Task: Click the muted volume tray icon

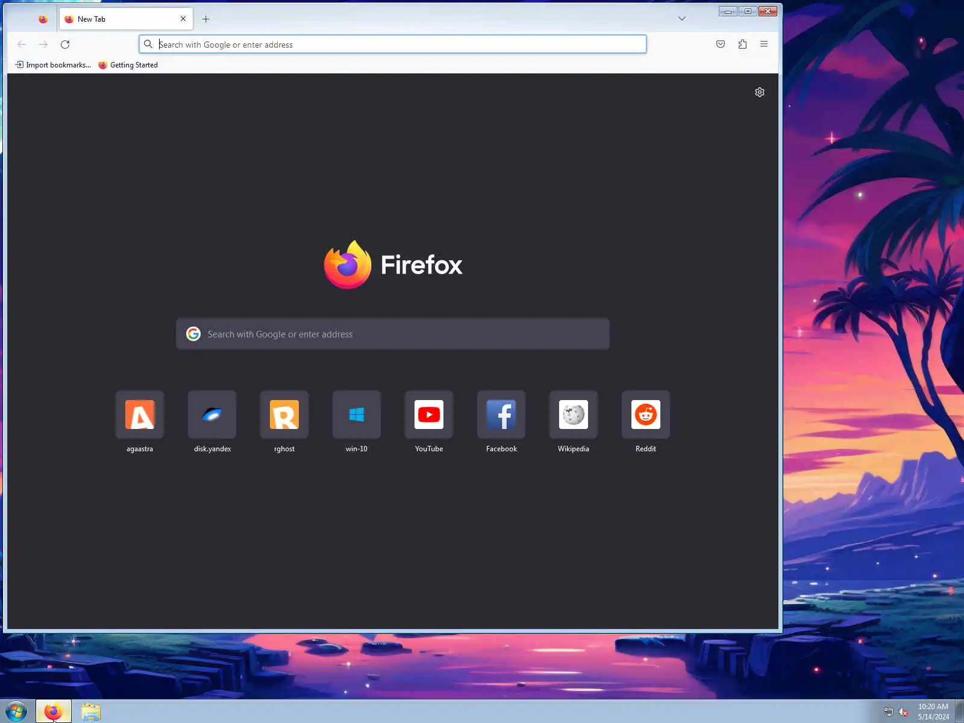Action: [903, 712]
